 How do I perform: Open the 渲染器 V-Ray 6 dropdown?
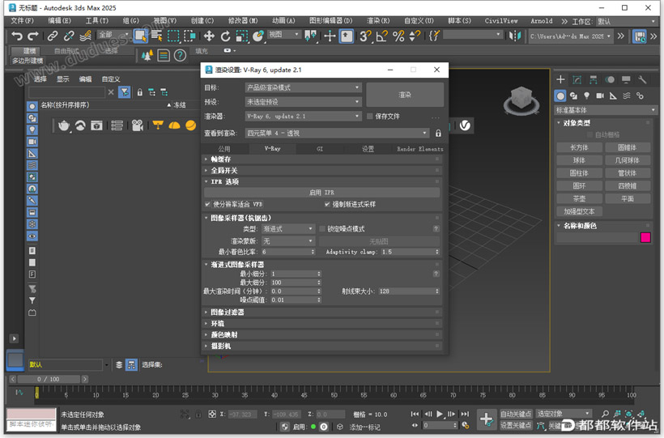pyautogui.click(x=303, y=116)
